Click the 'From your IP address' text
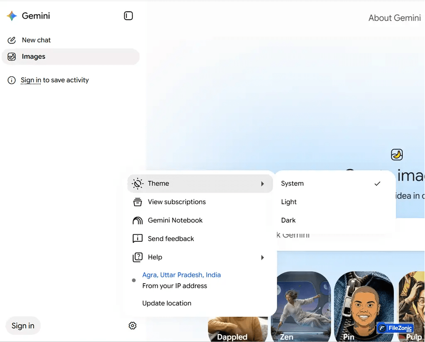Screen dimensions: 425x342 175,286
